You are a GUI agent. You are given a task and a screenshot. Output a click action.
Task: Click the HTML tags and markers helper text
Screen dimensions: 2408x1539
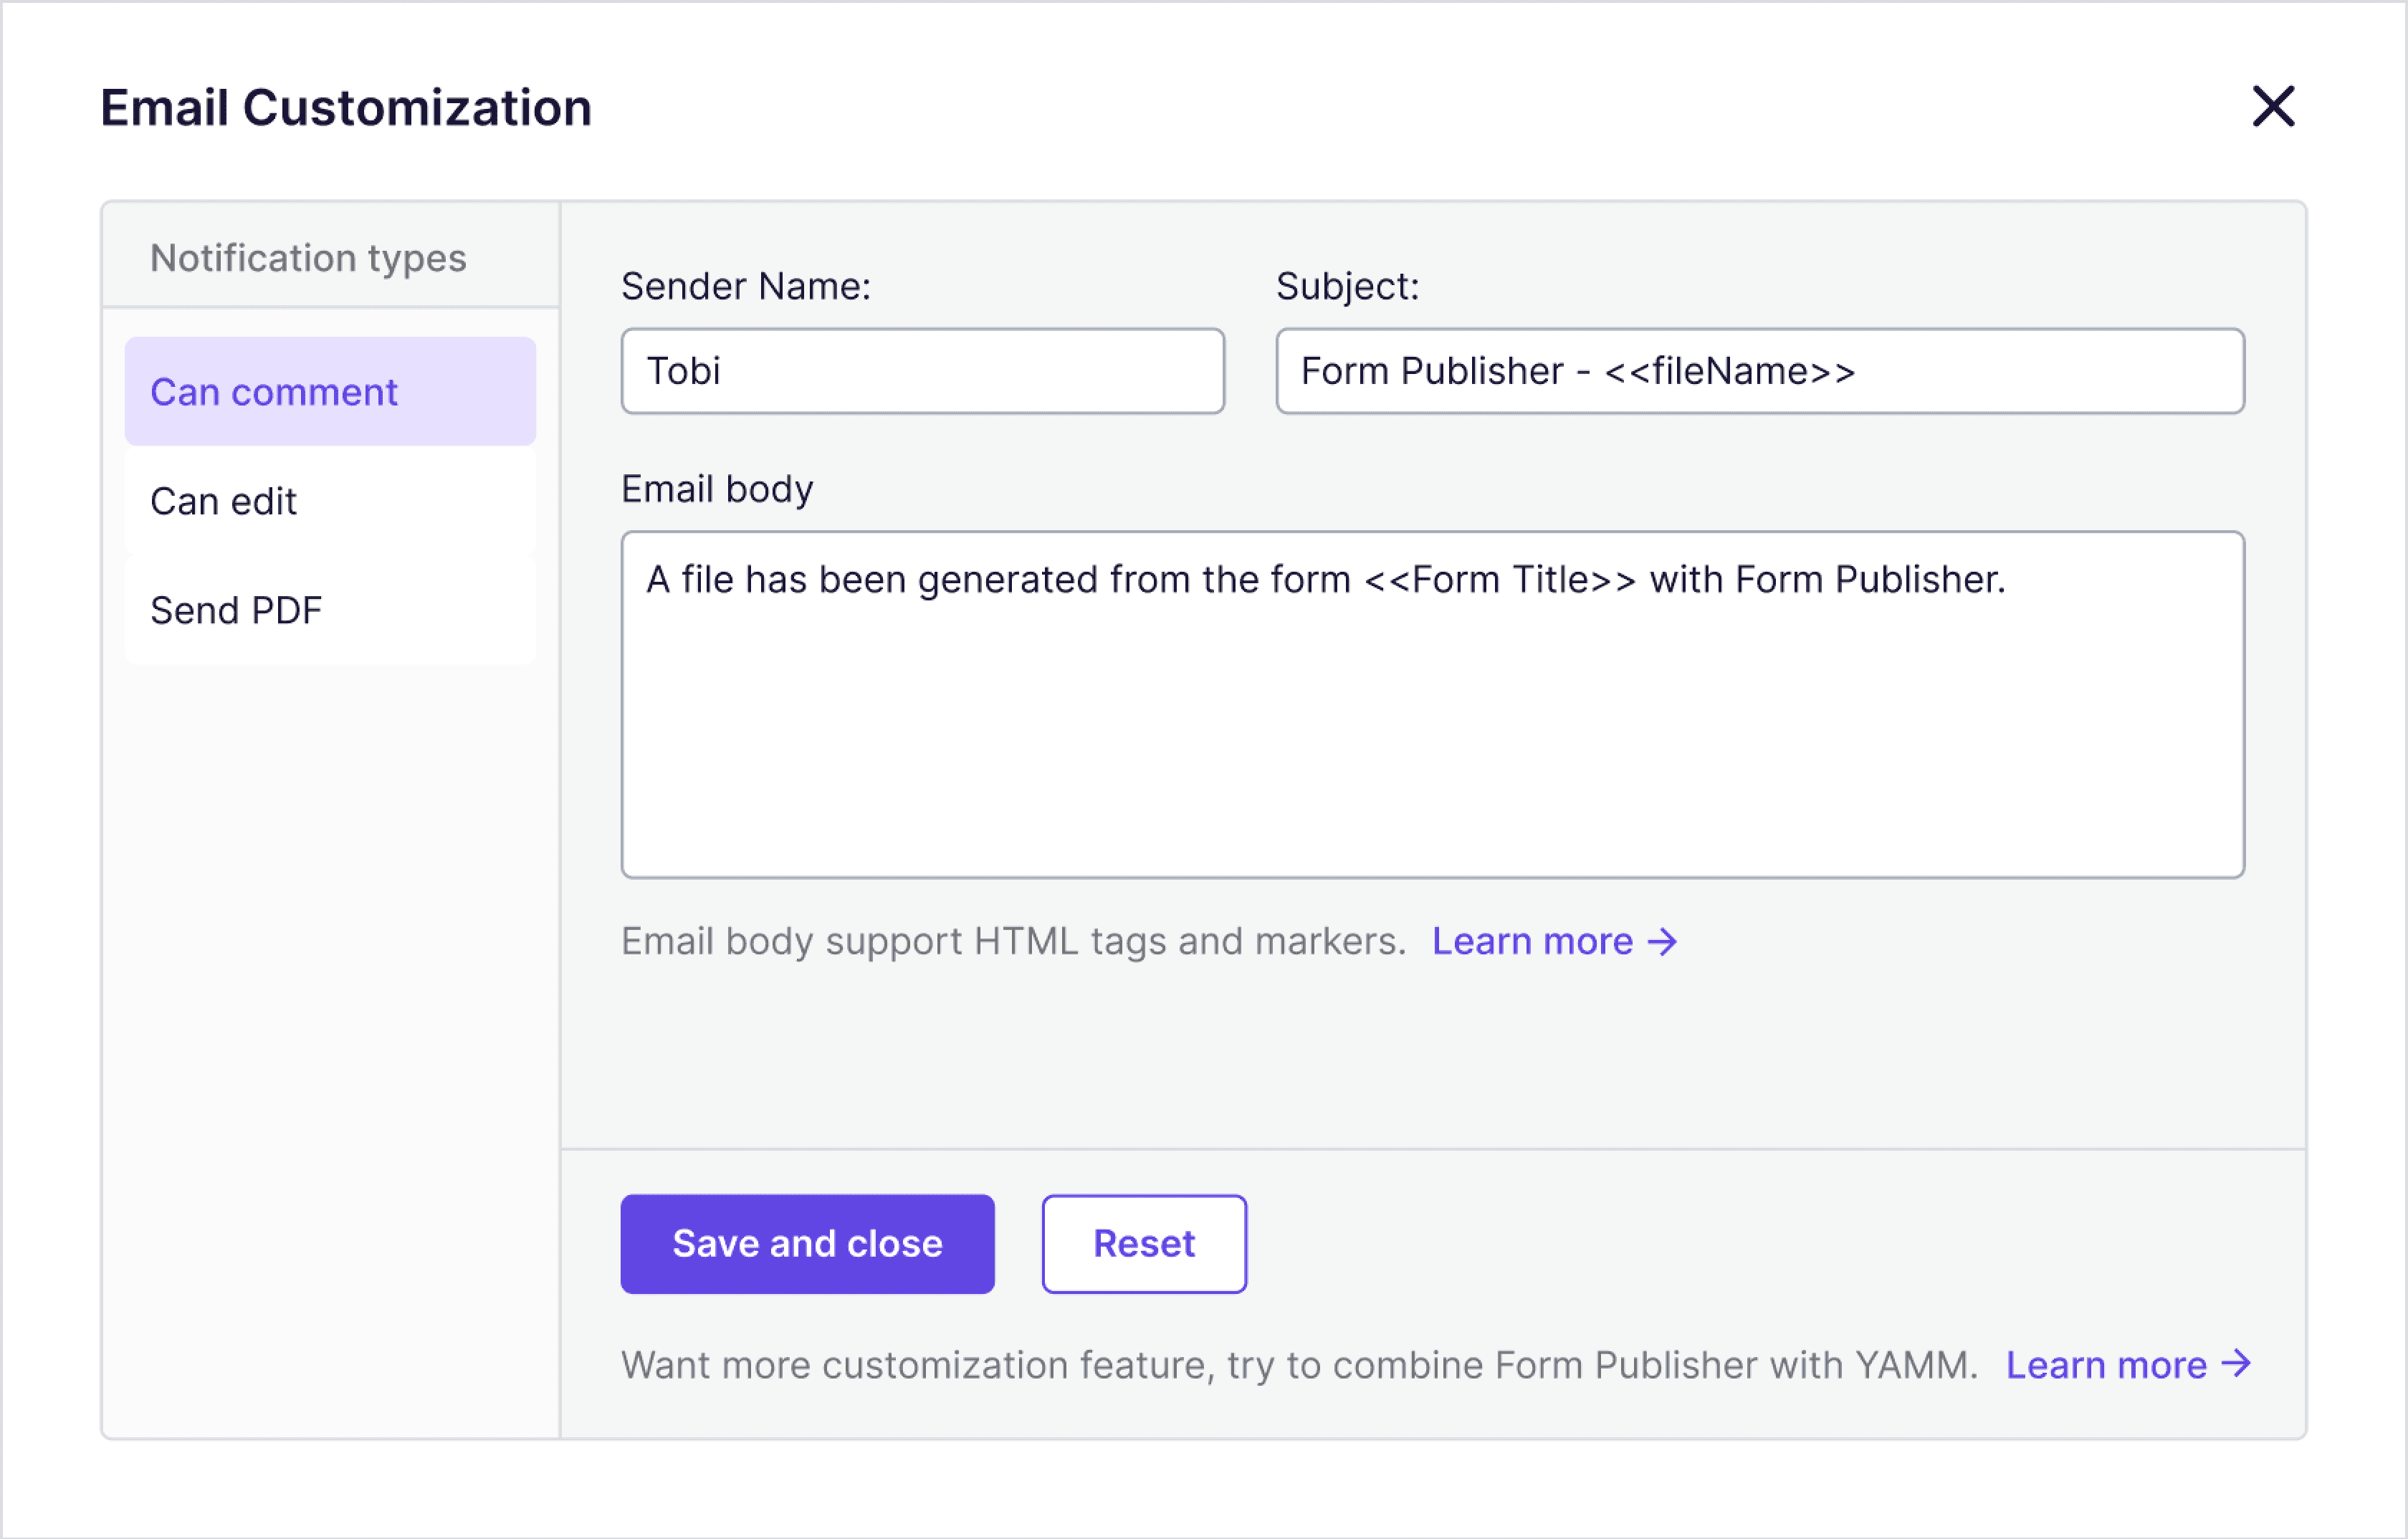[1013, 942]
